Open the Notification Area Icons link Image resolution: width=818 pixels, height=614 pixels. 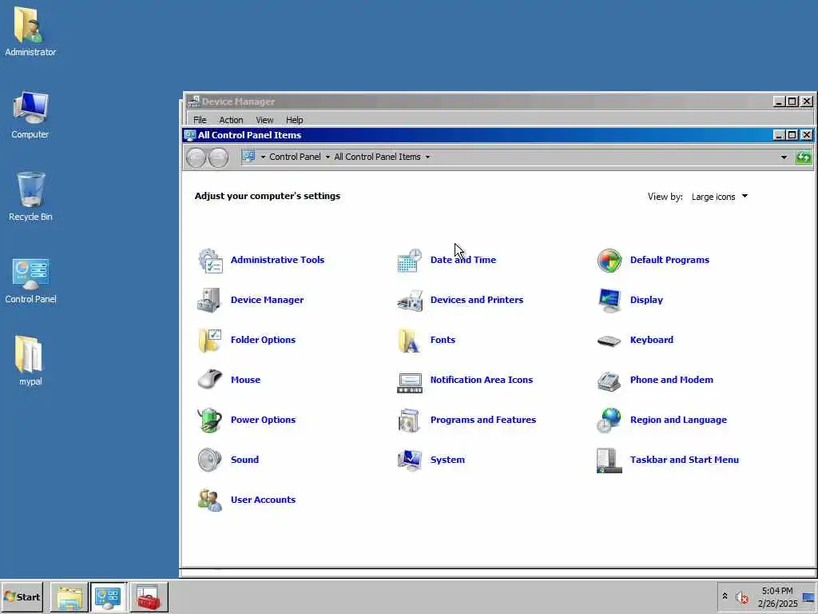coord(482,380)
